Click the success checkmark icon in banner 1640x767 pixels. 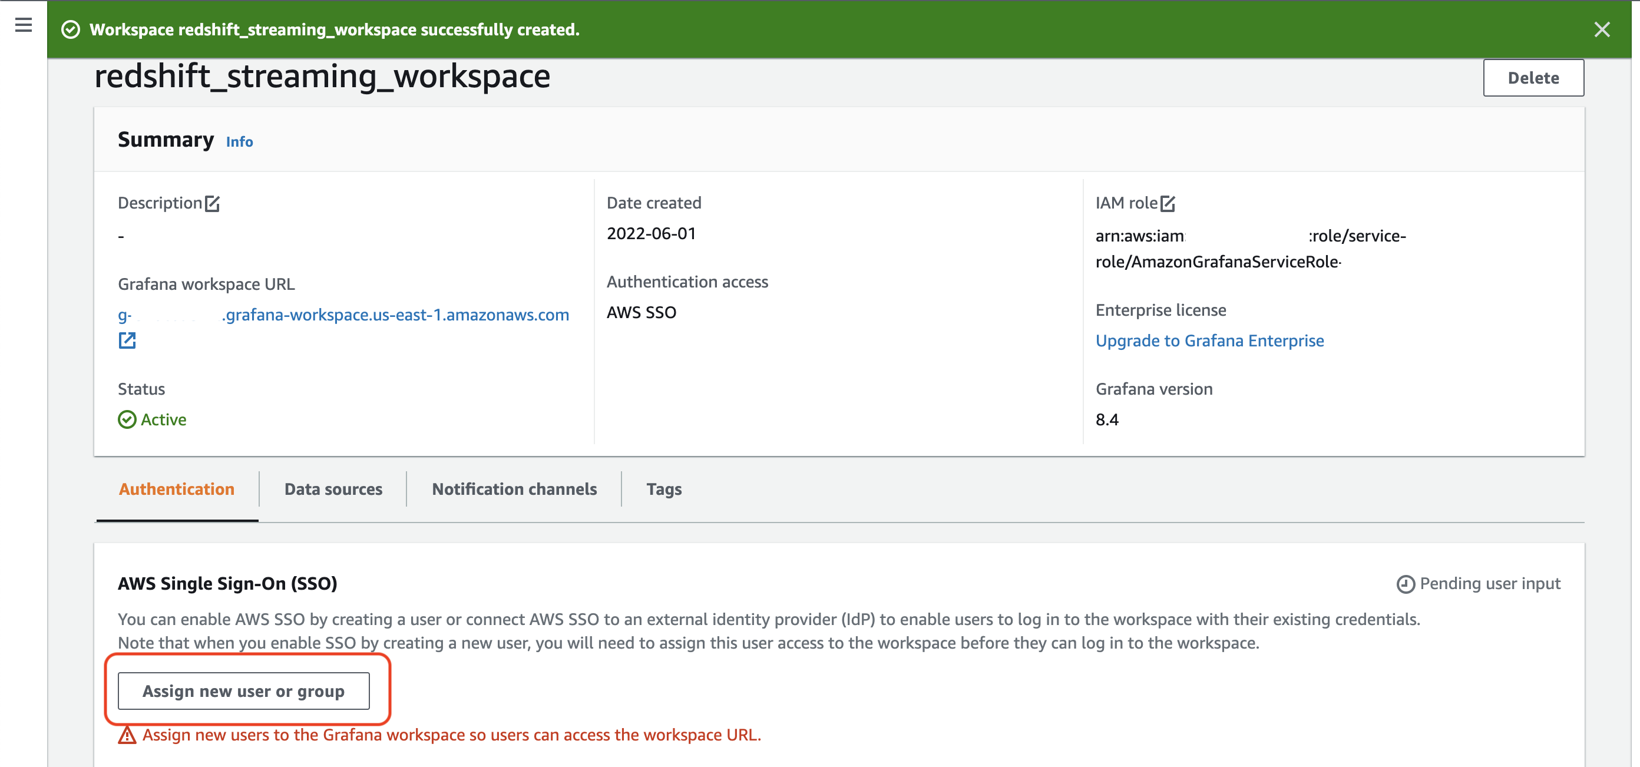pos(71,30)
